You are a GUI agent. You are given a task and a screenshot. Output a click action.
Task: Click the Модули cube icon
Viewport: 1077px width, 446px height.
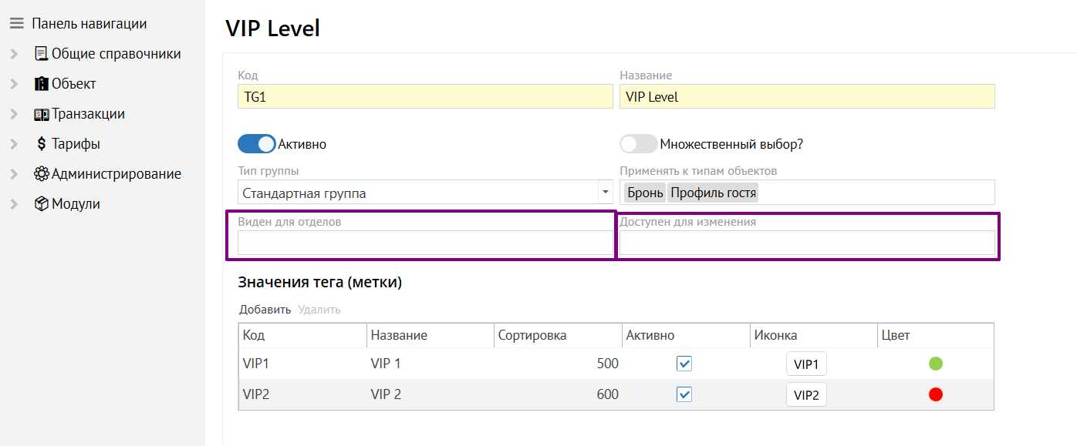pyautogui.click(x=42, y=204)
